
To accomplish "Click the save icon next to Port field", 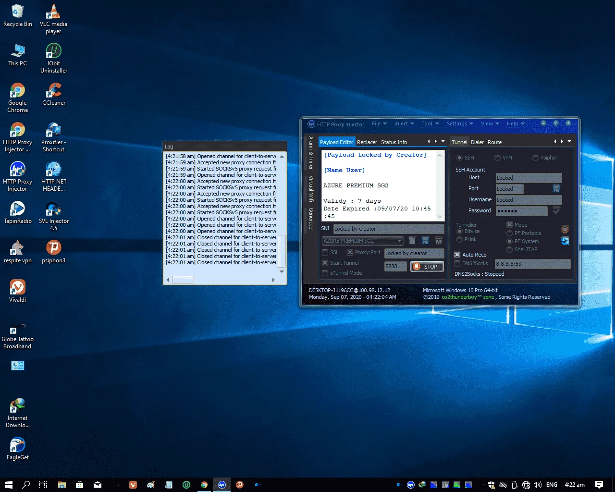I will pos(556,189).
